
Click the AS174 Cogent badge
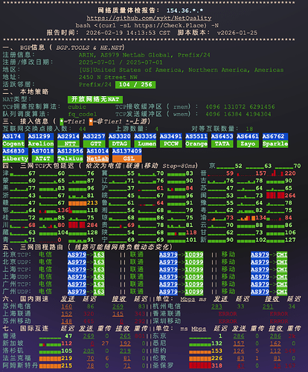point(13,140)
